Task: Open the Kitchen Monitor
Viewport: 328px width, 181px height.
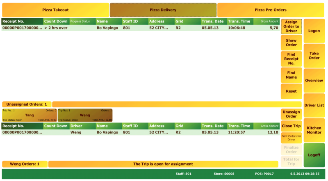Action: (314, 130)
